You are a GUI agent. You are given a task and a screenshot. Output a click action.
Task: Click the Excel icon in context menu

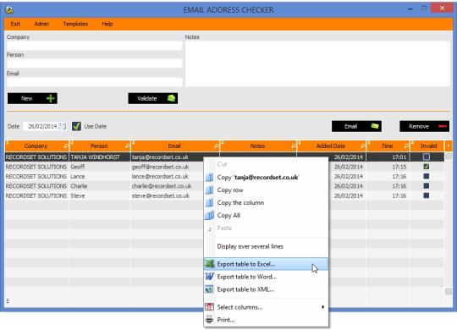210,264
